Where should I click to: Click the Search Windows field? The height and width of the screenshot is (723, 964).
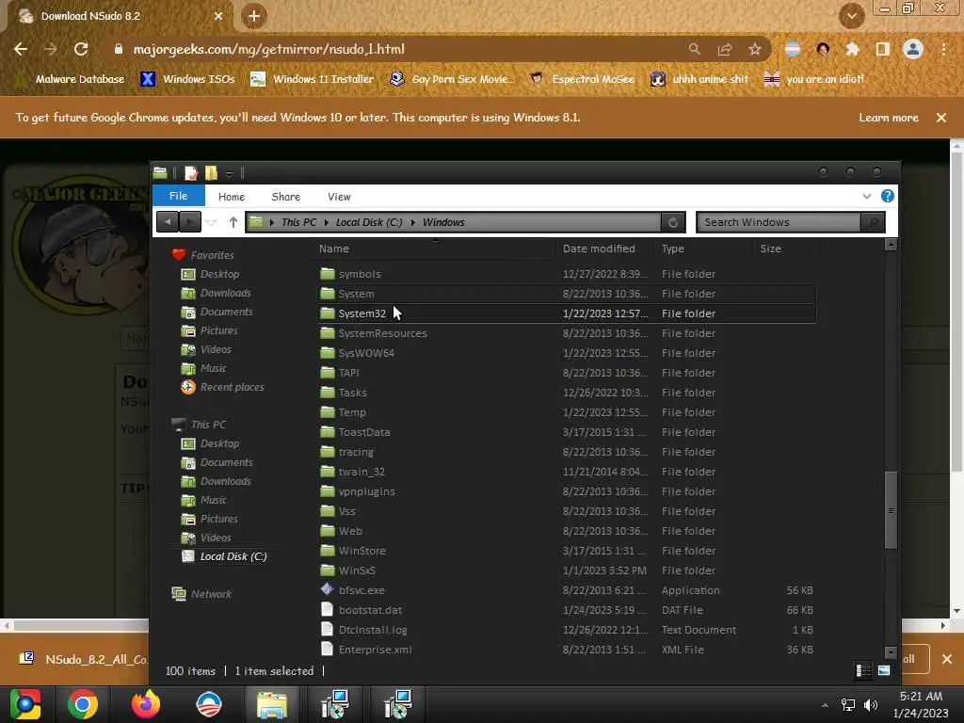pyautogui.click(x=779, y=222)
